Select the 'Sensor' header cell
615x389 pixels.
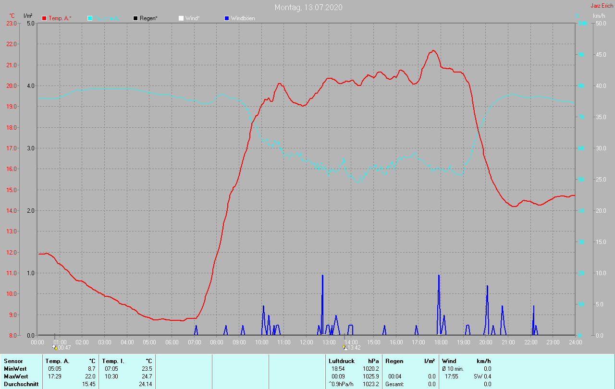[13, 361]
